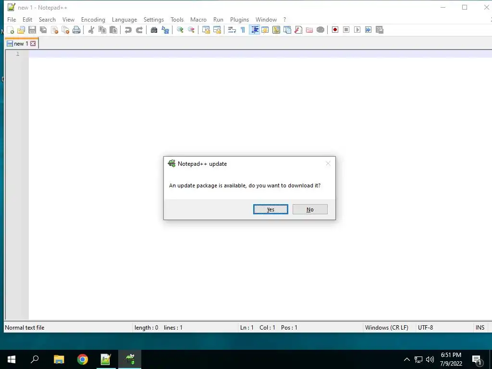Open the Search menu

(47, 19)
